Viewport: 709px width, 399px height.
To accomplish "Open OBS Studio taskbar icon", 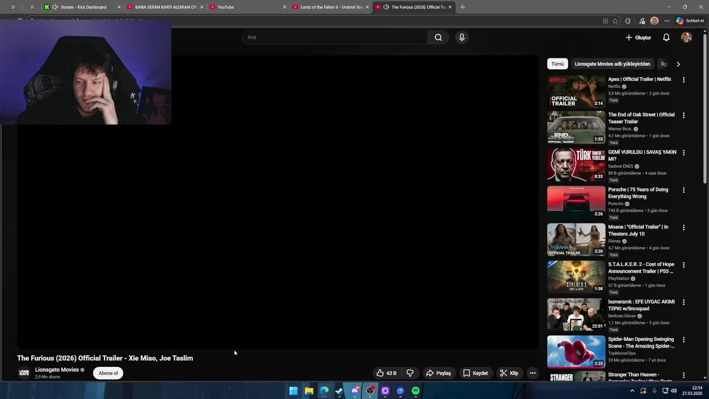I will click(x=370, y=391).
